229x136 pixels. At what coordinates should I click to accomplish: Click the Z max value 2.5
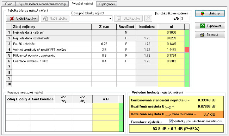104,50
